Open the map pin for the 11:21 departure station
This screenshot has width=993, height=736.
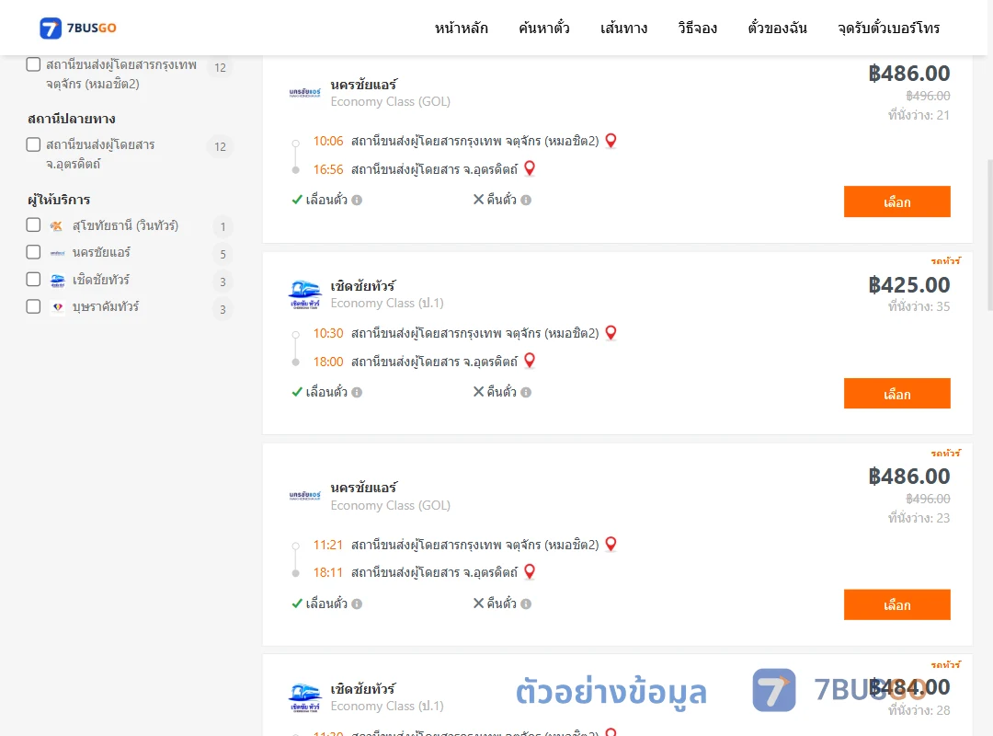pos(611,544)
